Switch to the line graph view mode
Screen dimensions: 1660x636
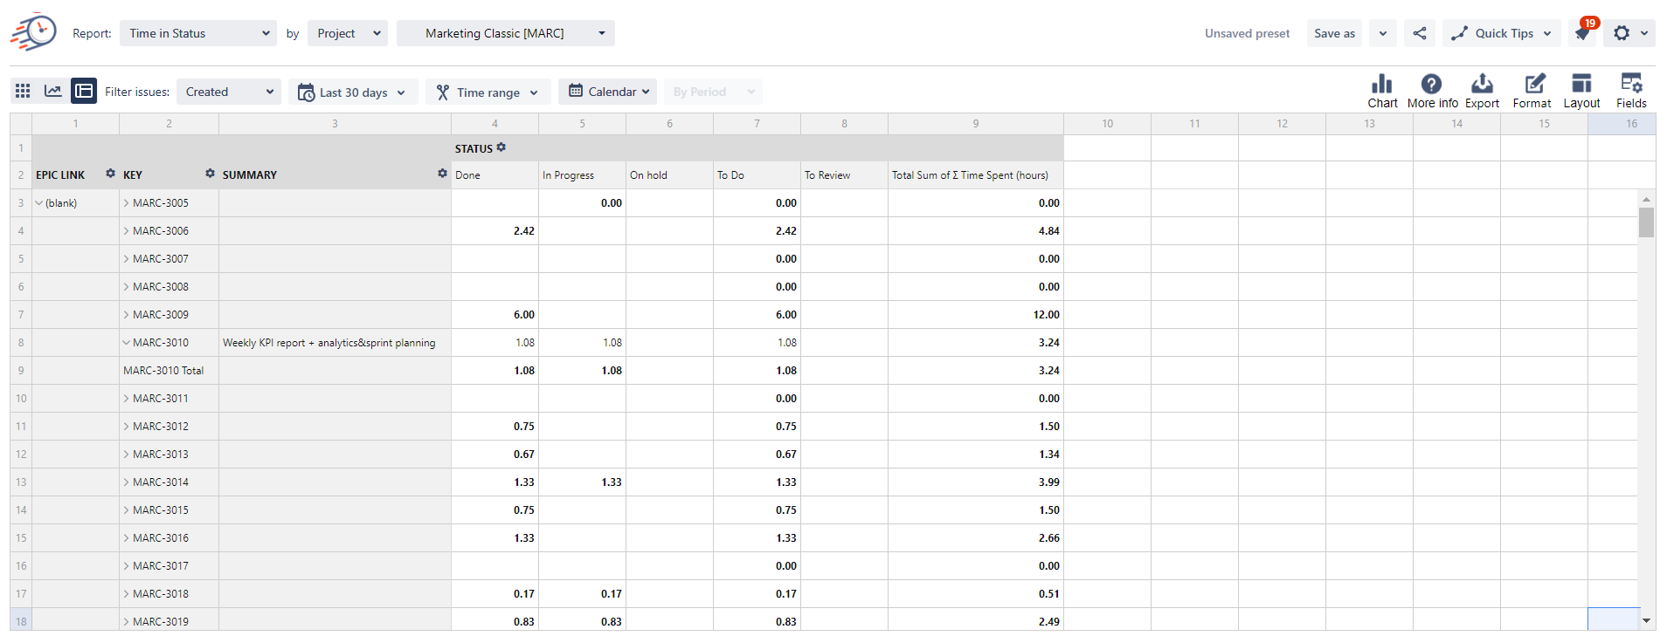(53, 91)
